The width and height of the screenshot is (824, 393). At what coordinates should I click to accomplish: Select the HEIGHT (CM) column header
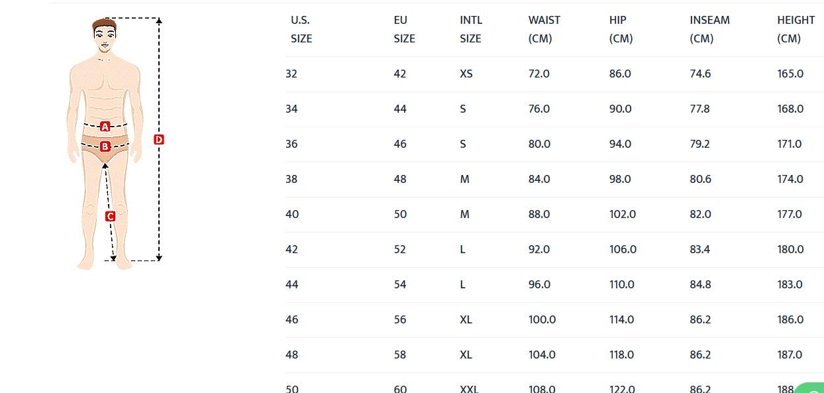796,29
